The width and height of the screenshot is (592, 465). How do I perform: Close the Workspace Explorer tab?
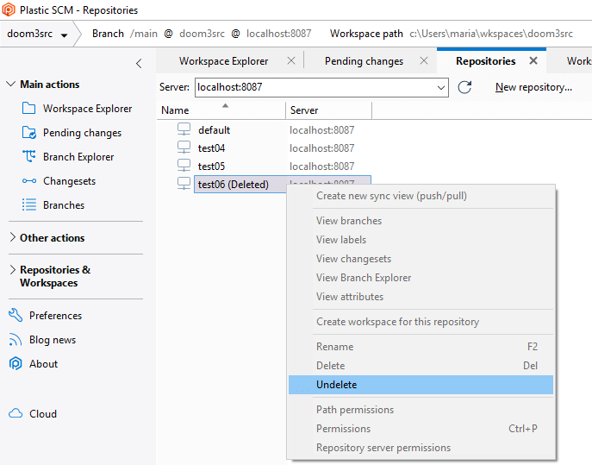click(291, 61)
